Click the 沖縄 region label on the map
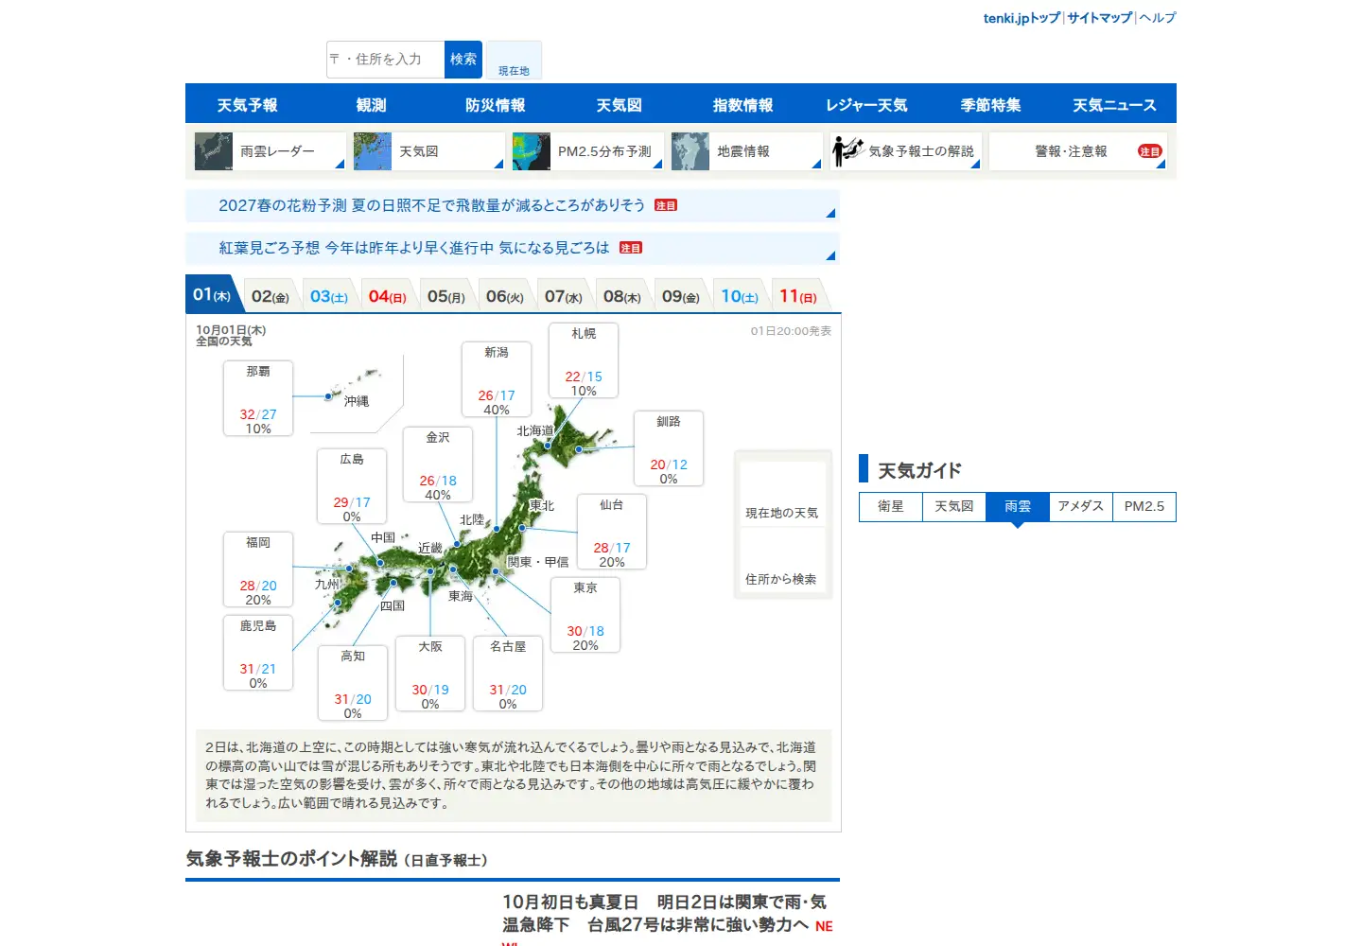Screen dimensions: 1362x946 357,402
